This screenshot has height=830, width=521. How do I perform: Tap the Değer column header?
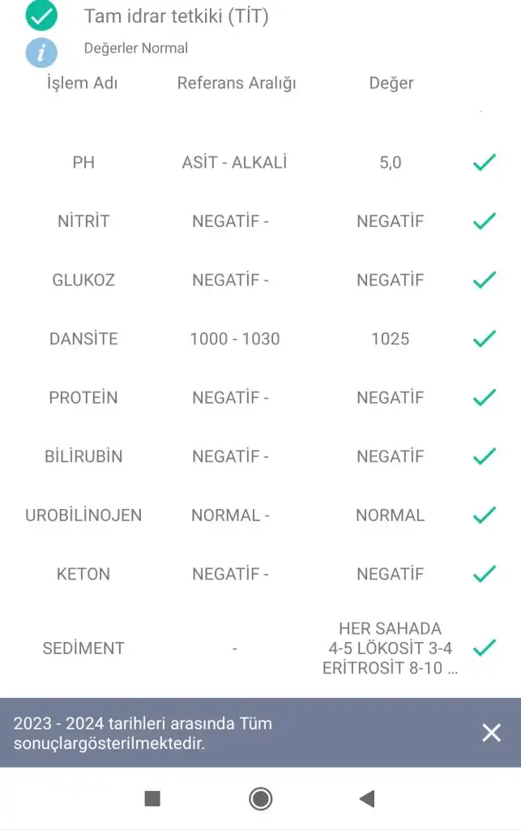391,83
